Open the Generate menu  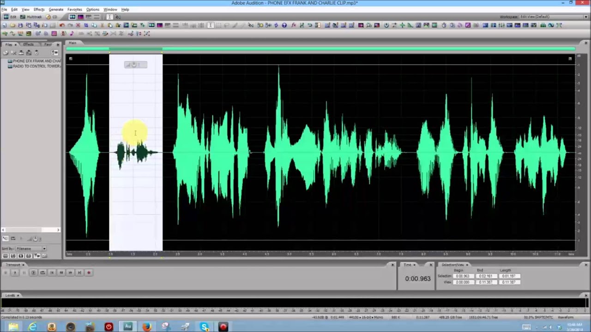pos(56,9)
